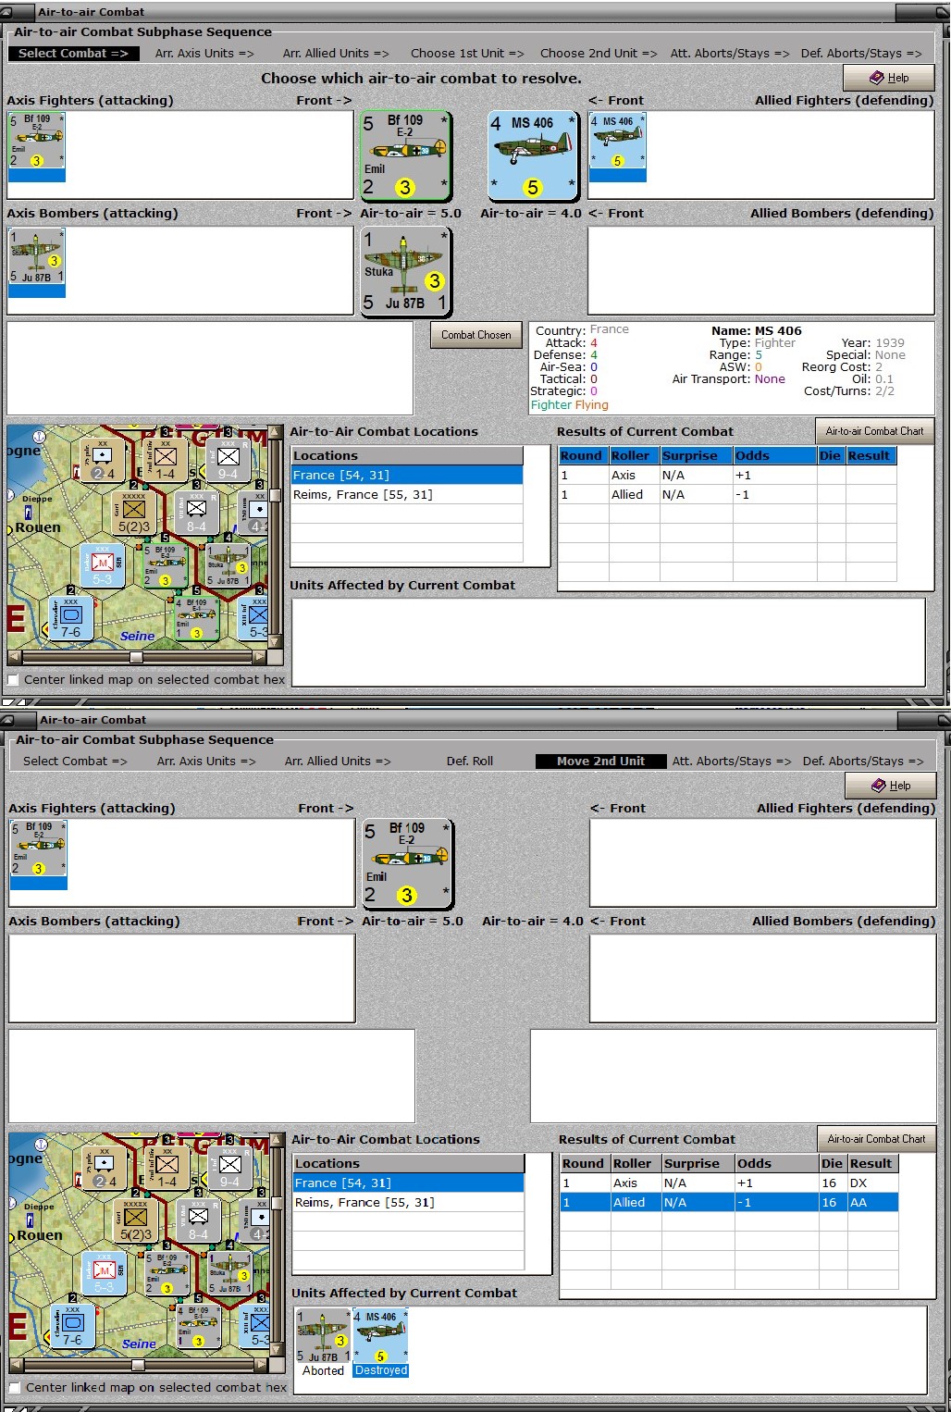Select the Aborted Ju 87B unit
Screen dimensions: 951x1412
tap(323, 1342)
